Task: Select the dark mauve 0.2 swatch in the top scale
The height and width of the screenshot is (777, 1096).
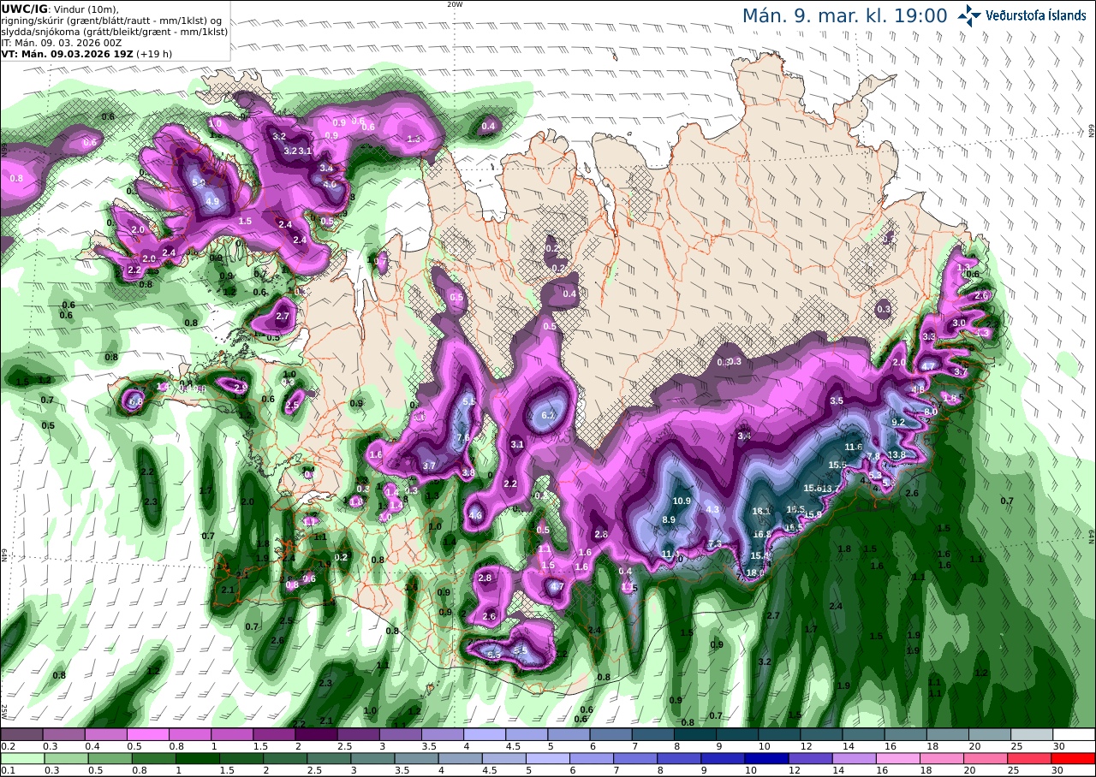Action: [x=21, y=734]
